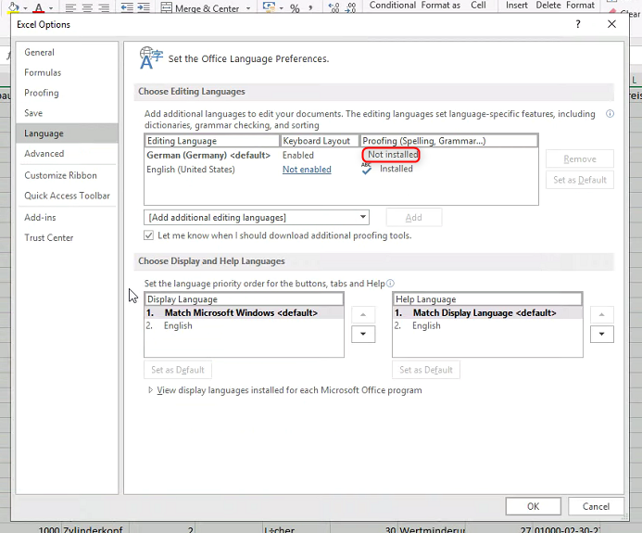Open Merge & Center dropdown arrow
The width and height of the screenshot is (642, 533).
click(x=248, y=8)
